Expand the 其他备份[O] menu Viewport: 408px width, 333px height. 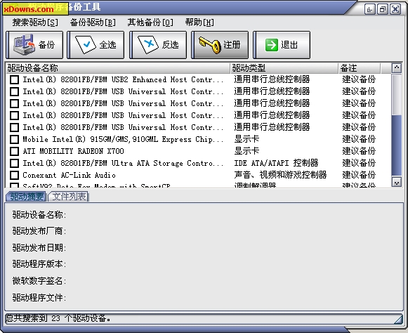point(150,22)
